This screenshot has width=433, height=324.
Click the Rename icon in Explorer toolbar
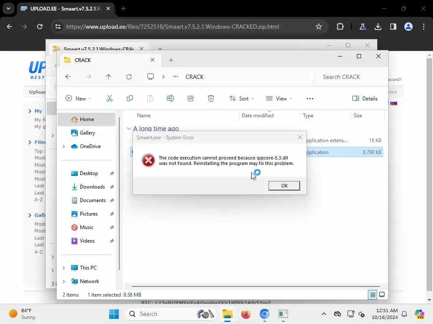tap(170, 98)
